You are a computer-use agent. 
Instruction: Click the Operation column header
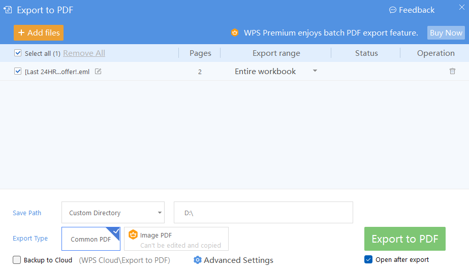436,53
